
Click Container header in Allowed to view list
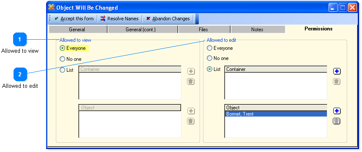[x=130, y=69]
